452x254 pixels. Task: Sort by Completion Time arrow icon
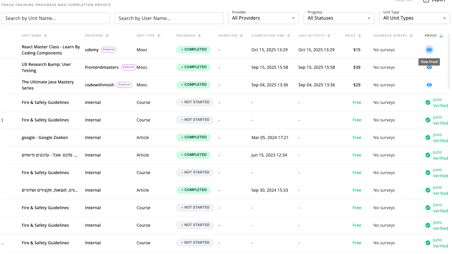(x=289, y=36)
